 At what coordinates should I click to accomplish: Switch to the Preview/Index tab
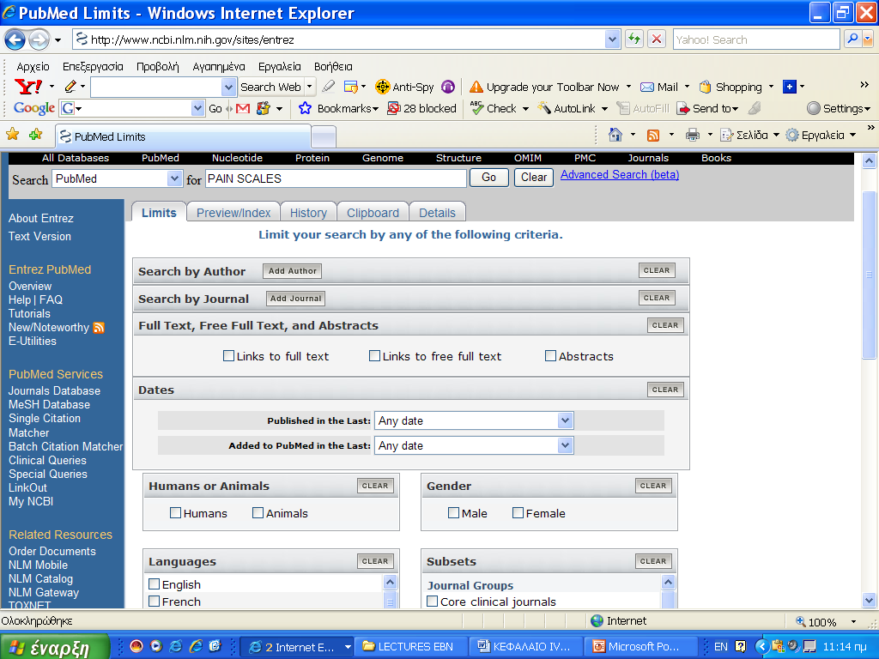(x=233, y=213)
